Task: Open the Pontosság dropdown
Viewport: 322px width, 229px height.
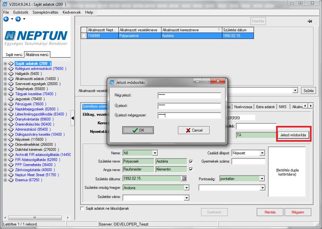Action: (x=262, y=179)
